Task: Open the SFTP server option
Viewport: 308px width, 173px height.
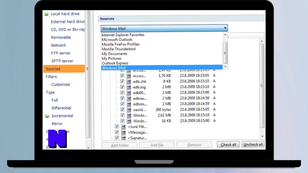Action: point(62,61)
